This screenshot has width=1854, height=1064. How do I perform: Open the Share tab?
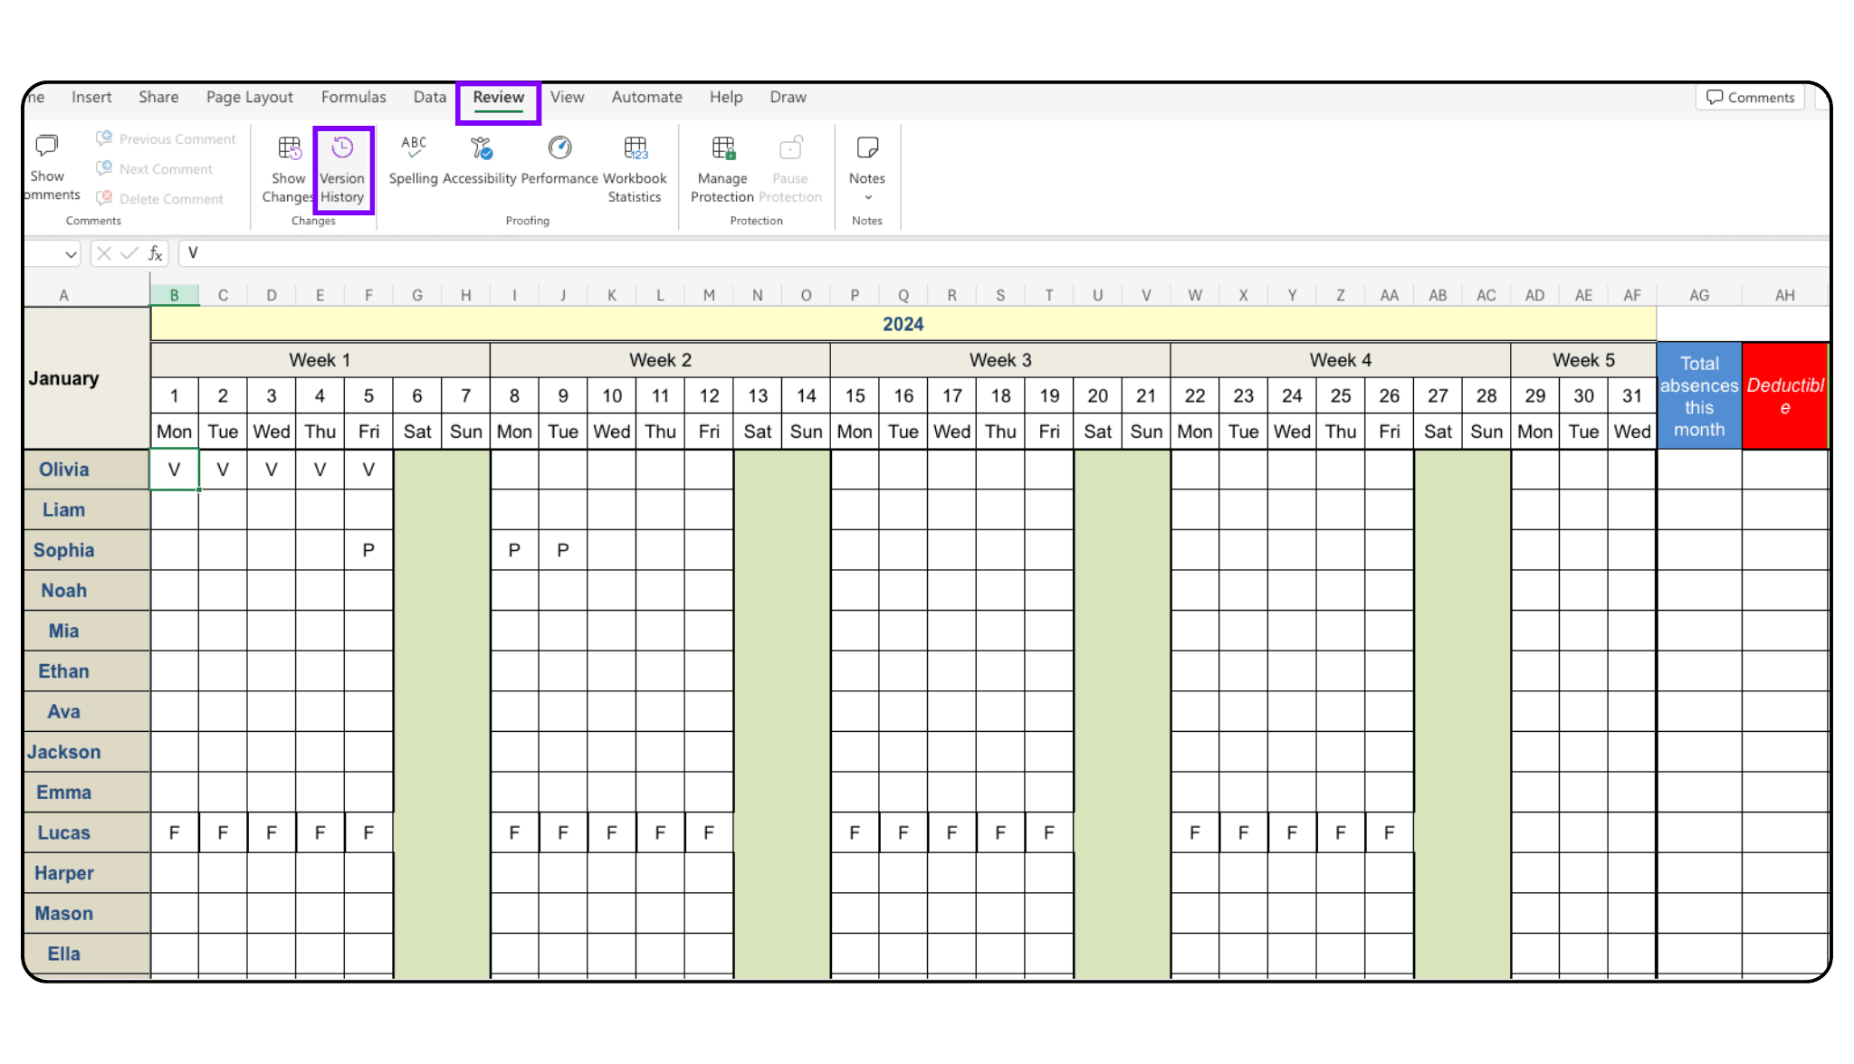(x=158, y=97)
